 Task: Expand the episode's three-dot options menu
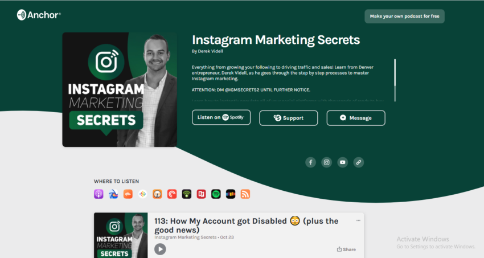[x=358, y=220]
